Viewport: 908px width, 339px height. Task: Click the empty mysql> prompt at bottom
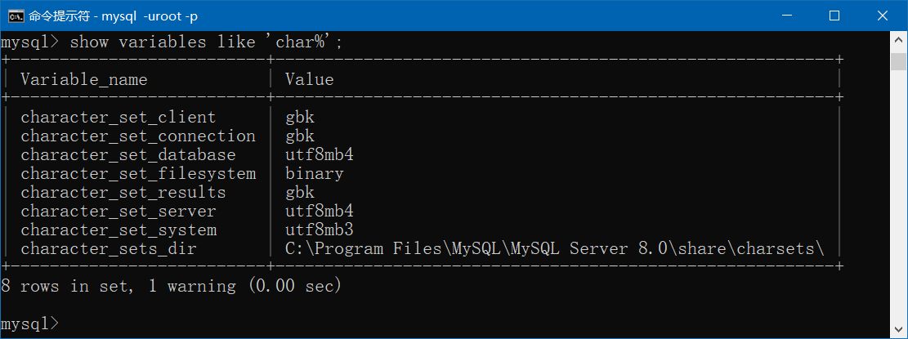click(x=31, y=323)
